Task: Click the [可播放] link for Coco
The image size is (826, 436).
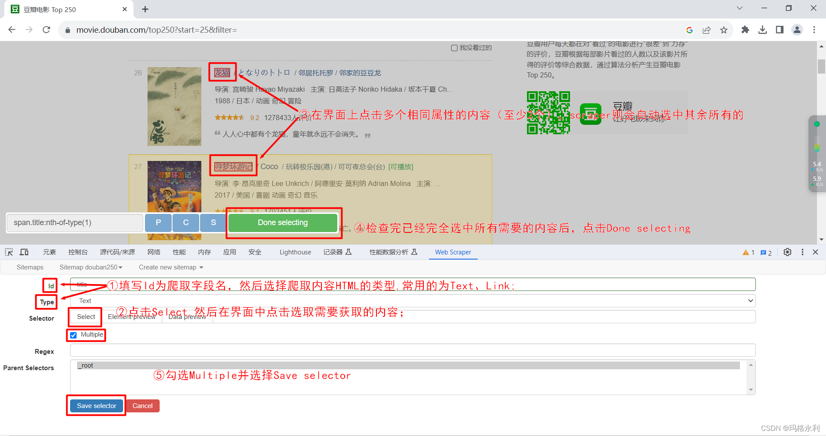Action: pos(401,167)
